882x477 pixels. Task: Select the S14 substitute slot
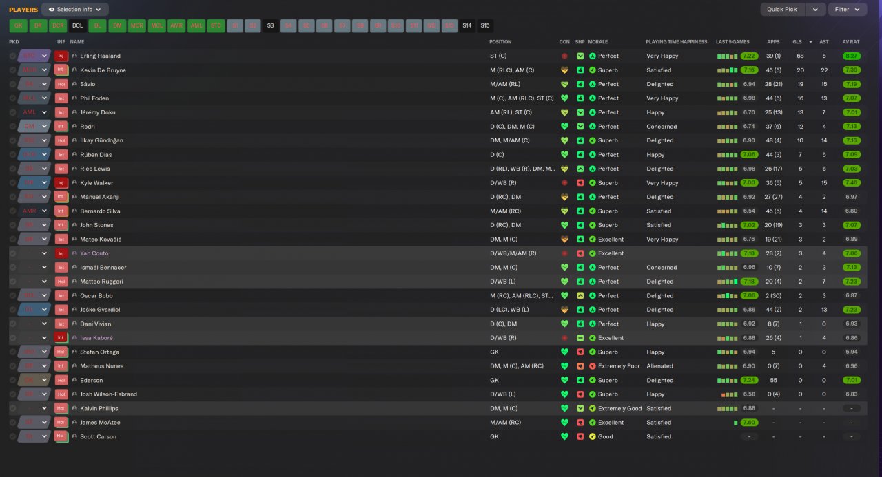[x=467, y=25]
